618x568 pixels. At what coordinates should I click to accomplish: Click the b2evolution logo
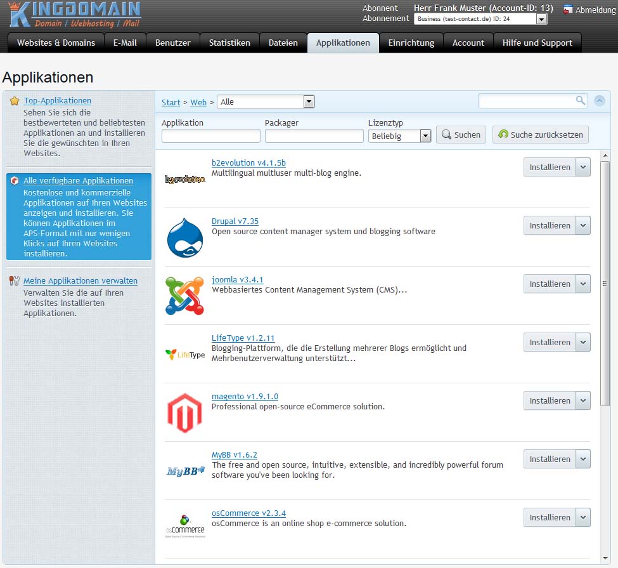(x=185, y=179)
